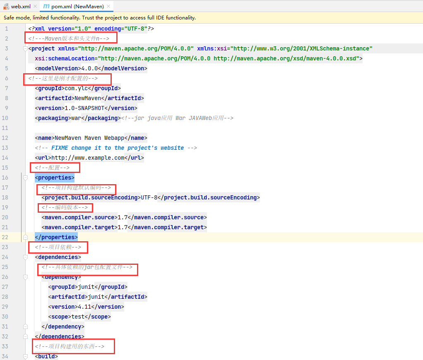Click the opening properties tag
The width and height of the screenshot is (423, 360).
click(55, 178)
